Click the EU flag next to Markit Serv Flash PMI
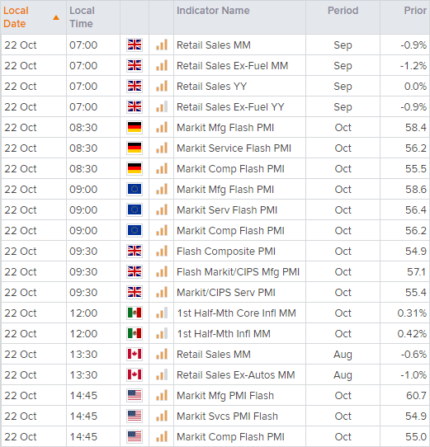The width and height of the screenshot is (430, 447). coord(135,209)
